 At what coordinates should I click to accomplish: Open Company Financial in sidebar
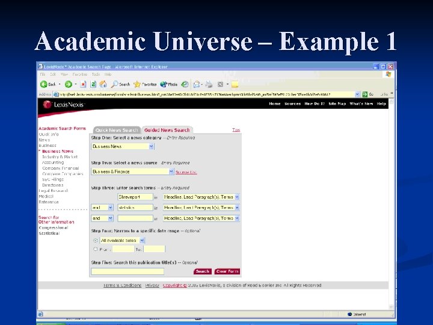pos(61,168)
